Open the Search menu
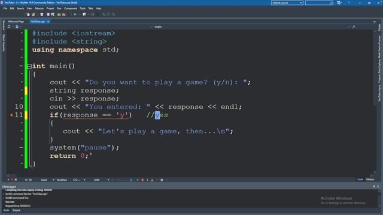This screenshot has height=215, width=383. coord(20,8)
